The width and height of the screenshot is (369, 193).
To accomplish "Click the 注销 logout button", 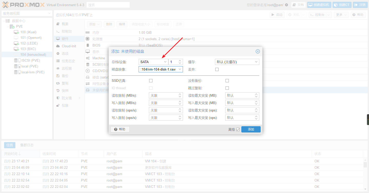I will [360, 5].
